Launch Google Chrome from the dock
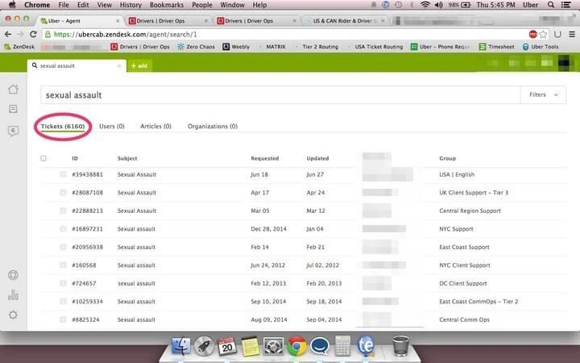The image size is (580, 363). click(x=296, y=346)
